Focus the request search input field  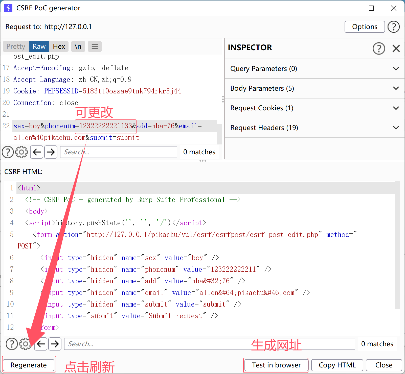click(119, 152)
